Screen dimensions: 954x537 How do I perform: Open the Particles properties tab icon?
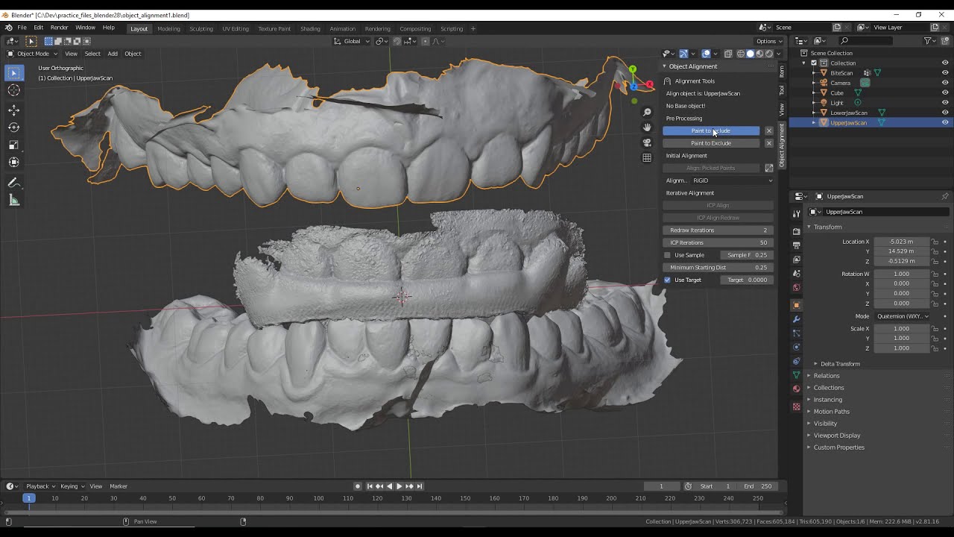pos(796,333)
